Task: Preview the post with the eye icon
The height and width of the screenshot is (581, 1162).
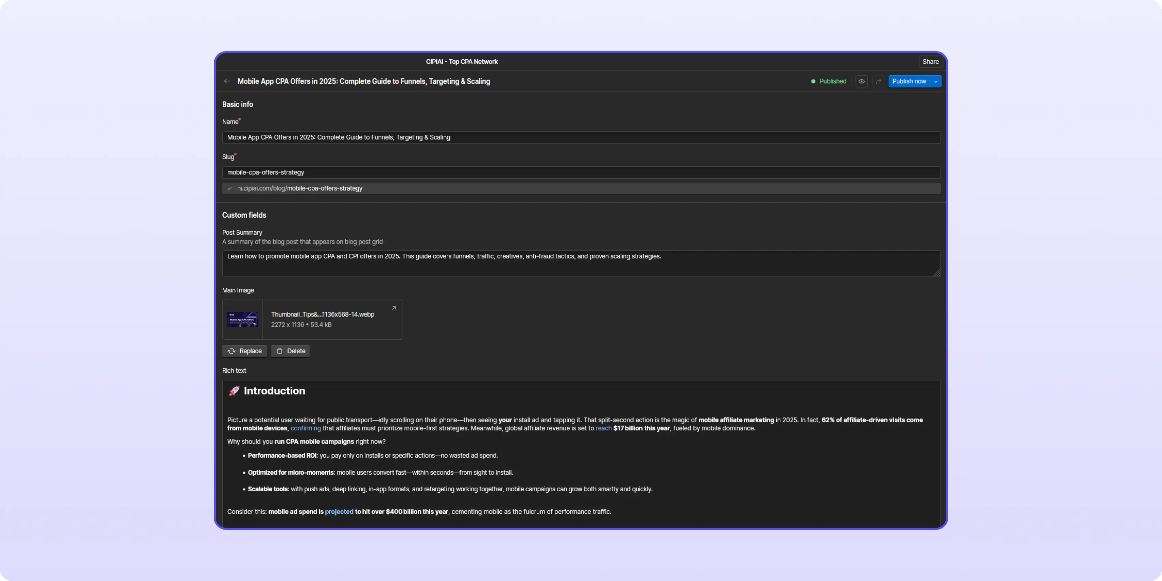Action: coord(862,81)
